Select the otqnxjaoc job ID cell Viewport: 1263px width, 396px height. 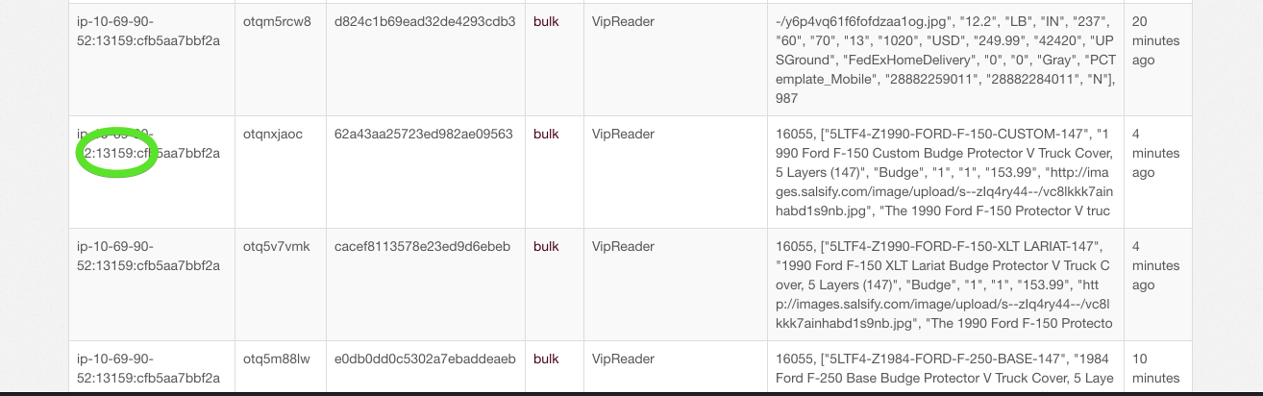[x=273, y=134]
